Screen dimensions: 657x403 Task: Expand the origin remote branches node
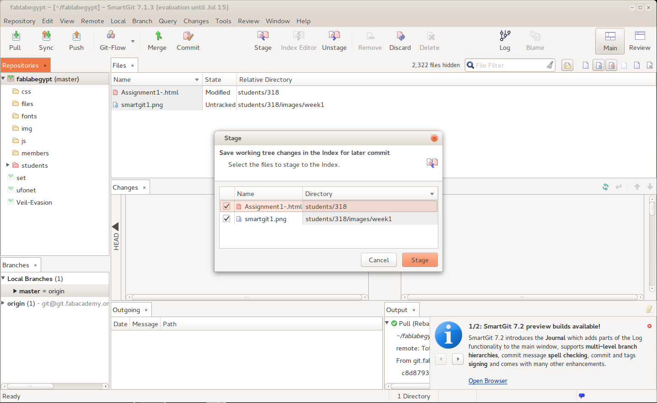(3, 303)
